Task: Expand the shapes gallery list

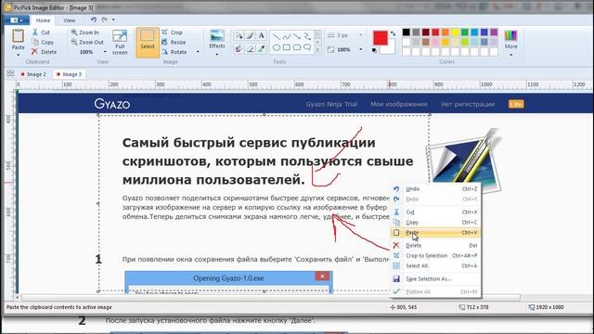Action: pyautogui.click(x=317, y=50)
